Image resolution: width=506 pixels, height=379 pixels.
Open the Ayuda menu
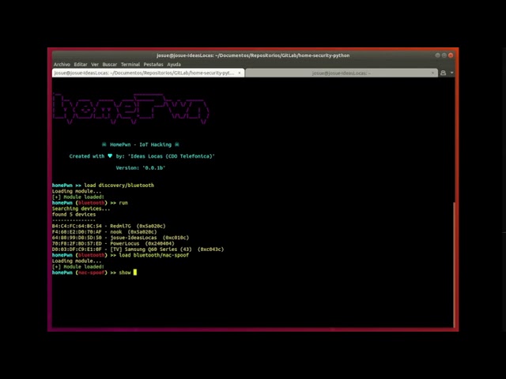(x=174, y=65)
